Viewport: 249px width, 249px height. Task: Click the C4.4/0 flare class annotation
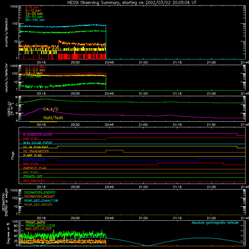[x=51, y=109]
